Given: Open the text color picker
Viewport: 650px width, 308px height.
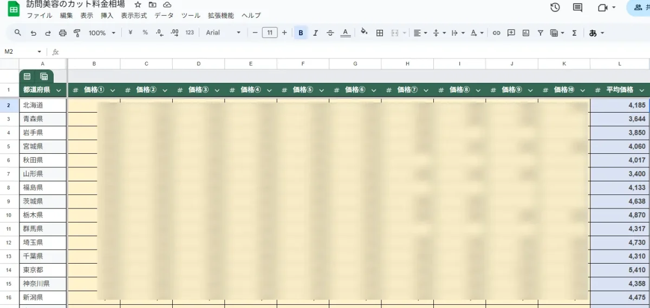Looking at the screenshot, I should point(346,32).
